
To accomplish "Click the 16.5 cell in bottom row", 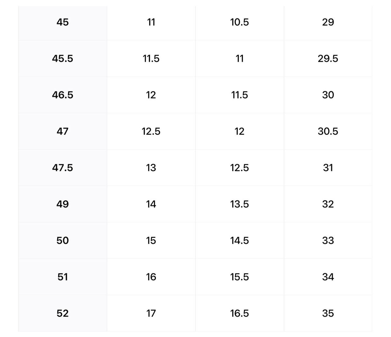I will pos(239,313).
